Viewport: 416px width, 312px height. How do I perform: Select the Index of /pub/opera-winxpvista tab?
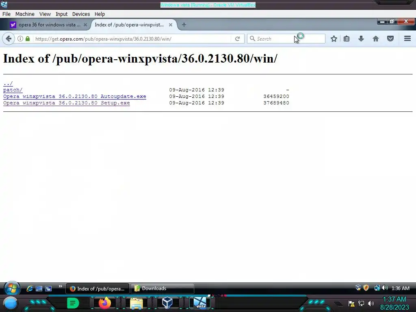(129, 25)
